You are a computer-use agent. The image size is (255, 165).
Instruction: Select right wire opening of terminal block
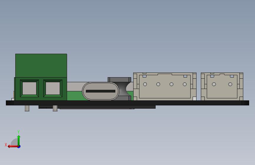tap(53, 88)
